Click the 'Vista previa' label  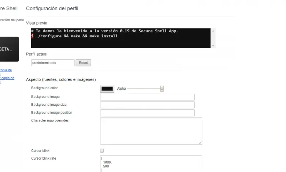[x=37, y=23]
